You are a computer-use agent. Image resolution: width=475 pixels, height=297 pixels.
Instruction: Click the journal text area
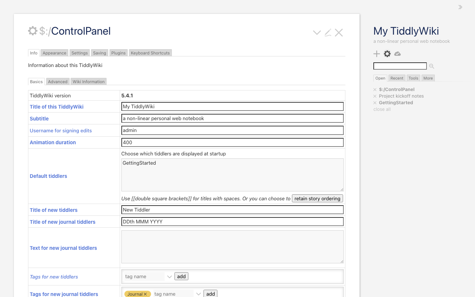(233, 247)
